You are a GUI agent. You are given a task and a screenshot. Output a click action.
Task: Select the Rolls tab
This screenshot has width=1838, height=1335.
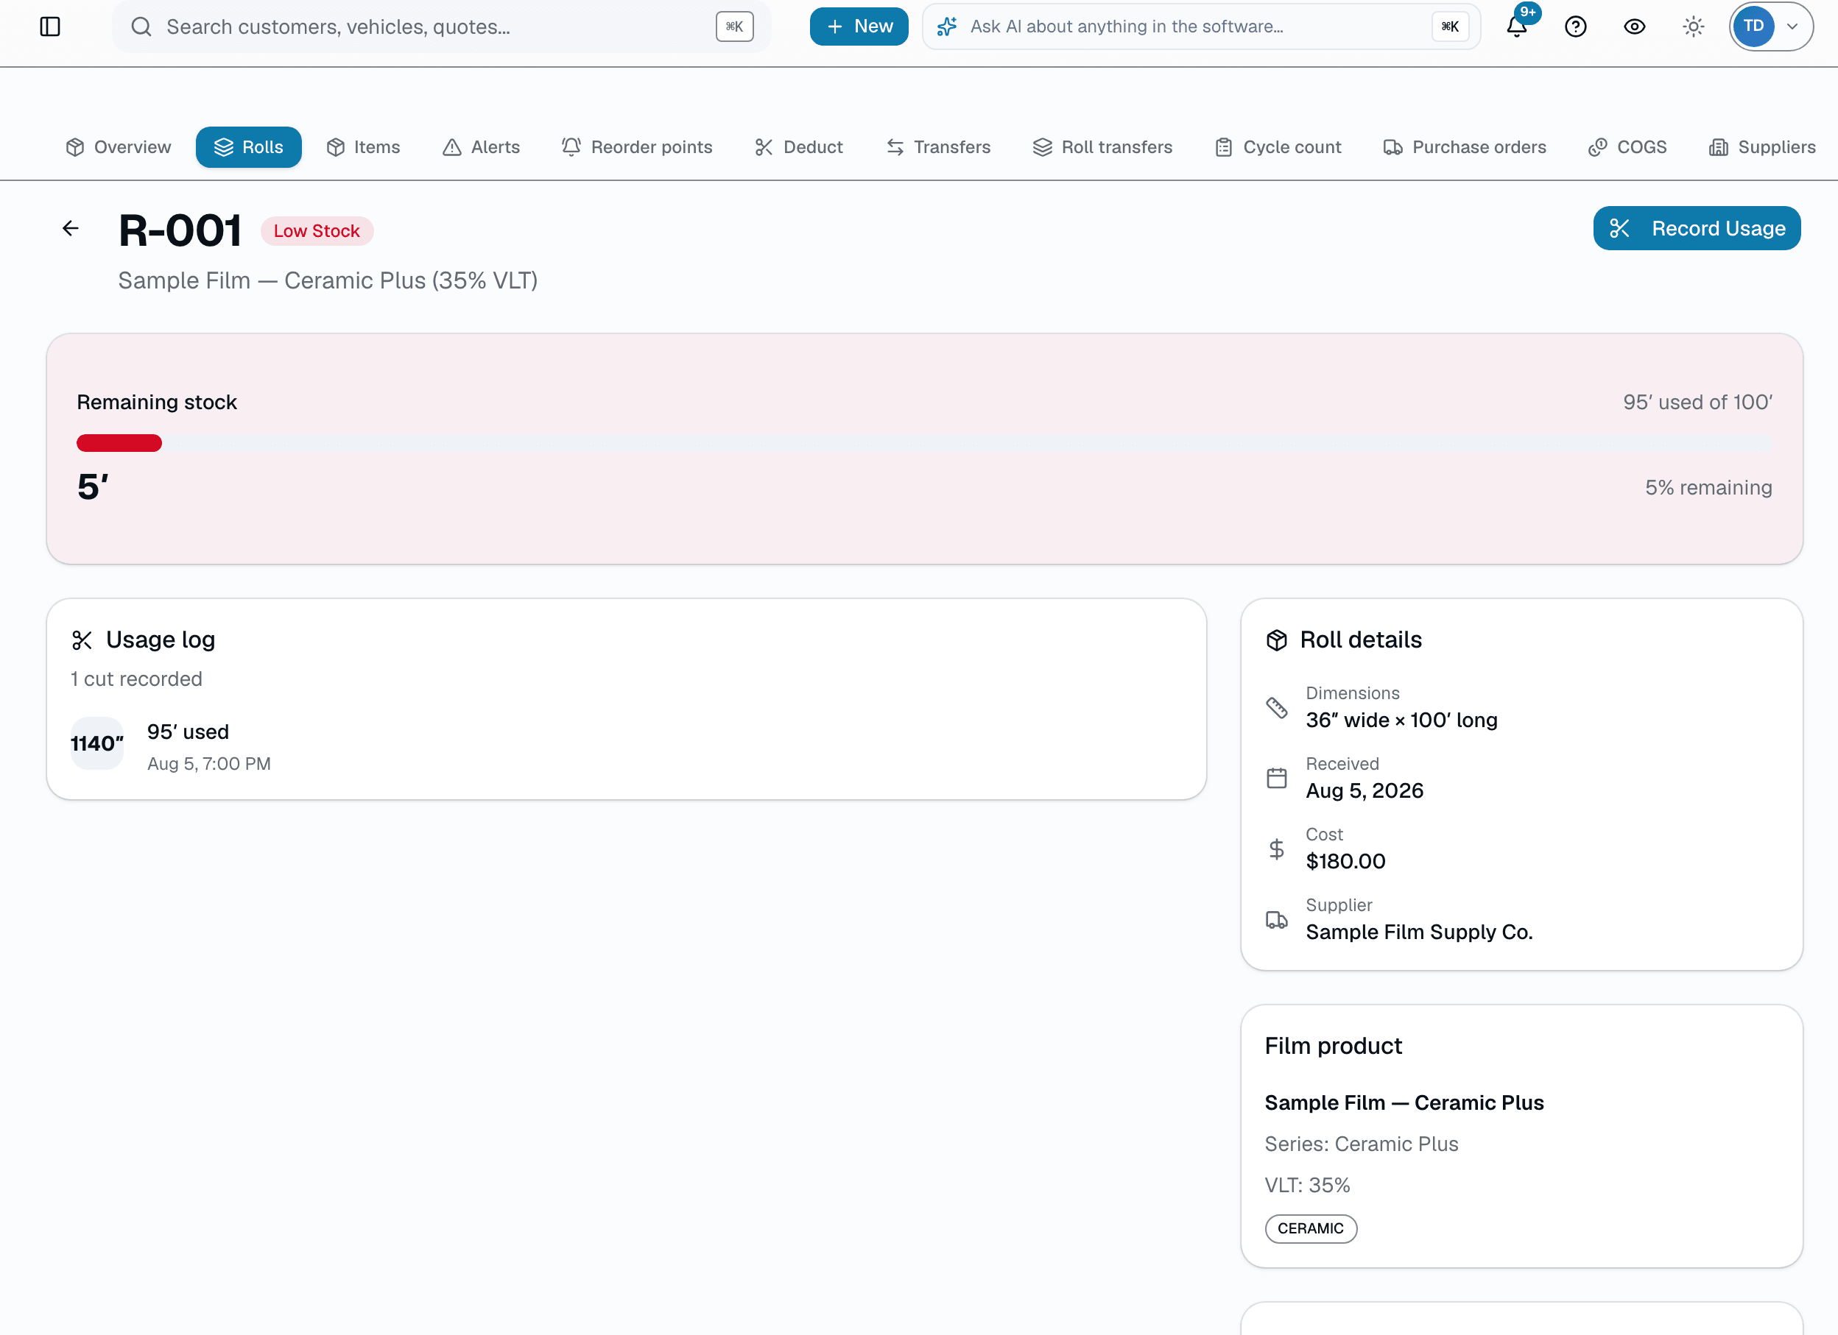249,147
